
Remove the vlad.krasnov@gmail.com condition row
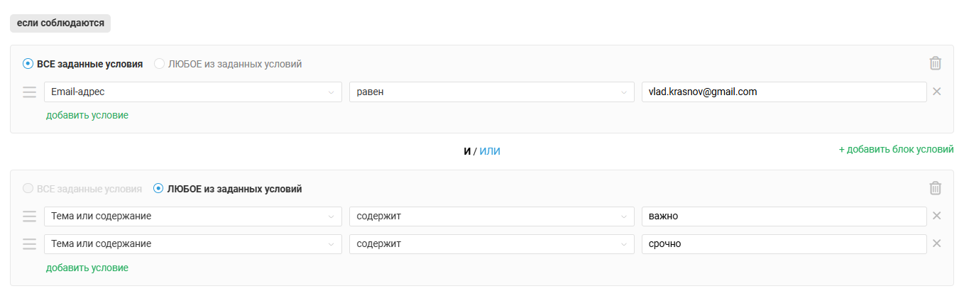[x=936, y=92]
